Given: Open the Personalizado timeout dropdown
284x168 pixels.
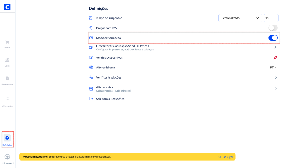Looking at the screenshot, I should (x=240, y=18).
